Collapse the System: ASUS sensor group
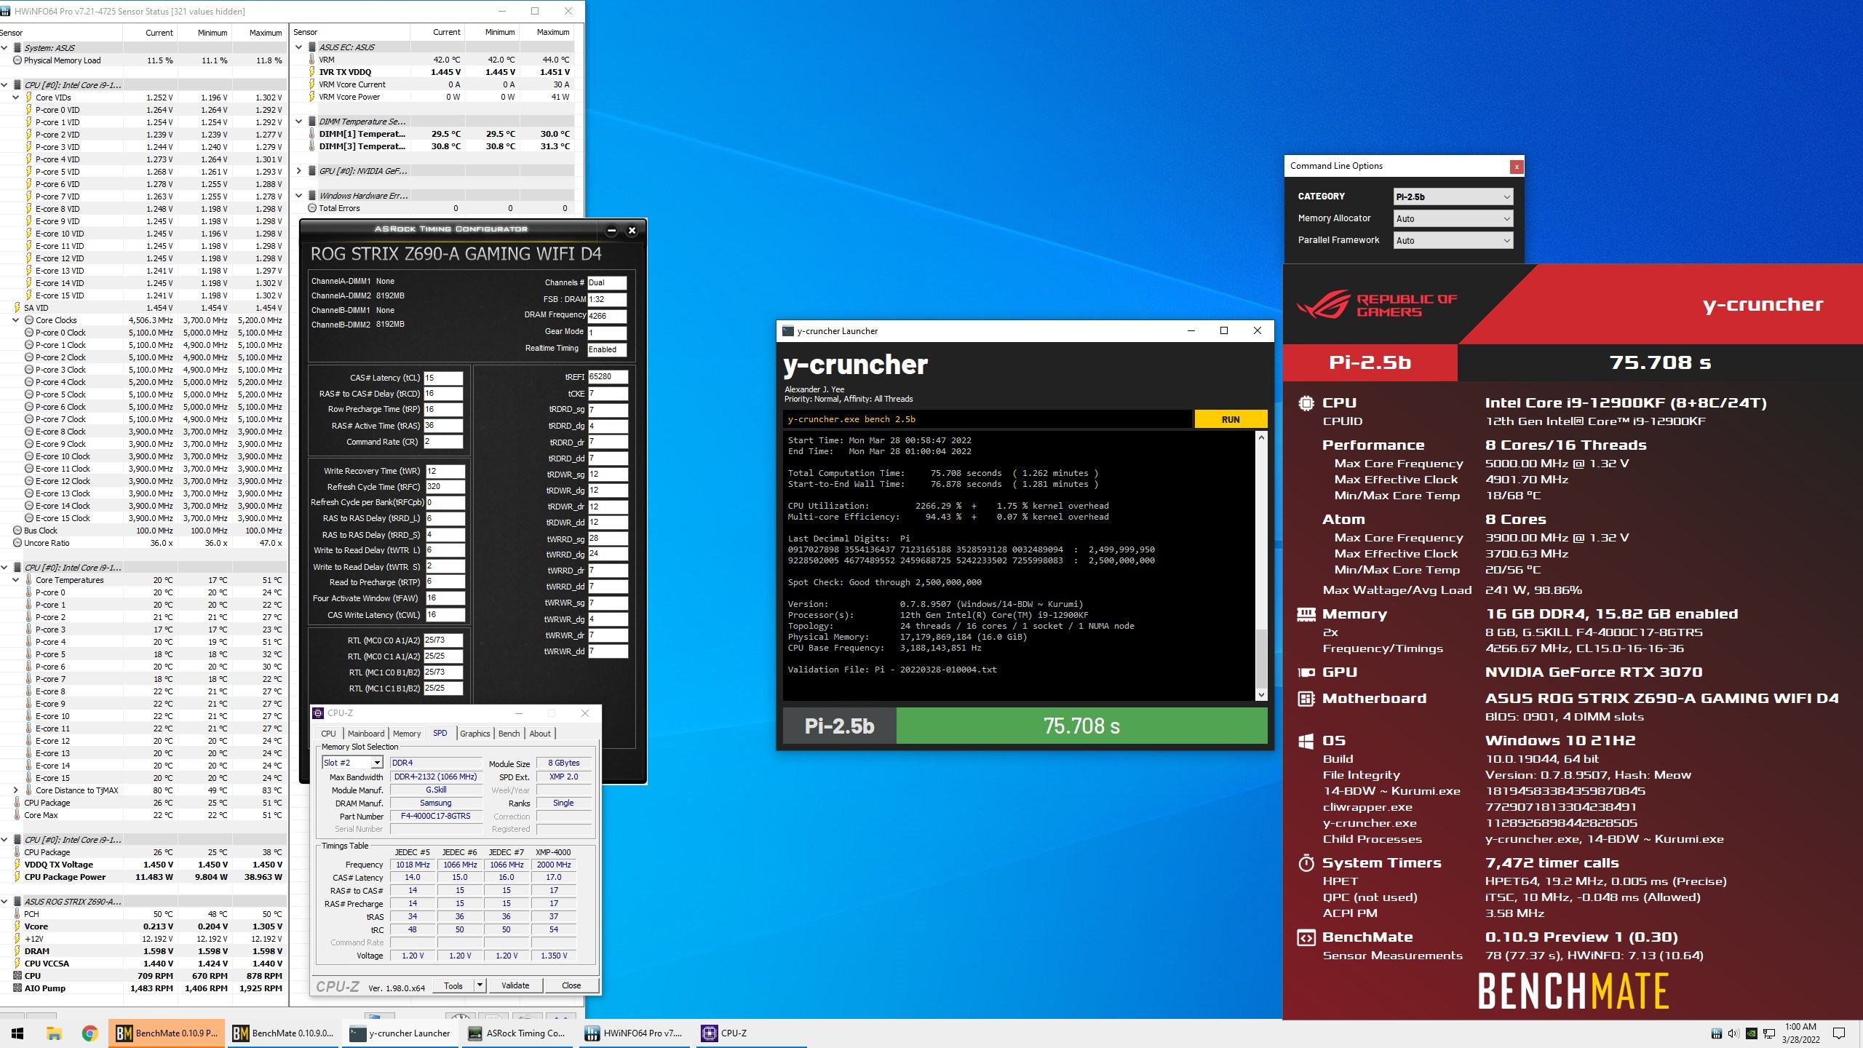The image size is (1863, 1048). click(5, 48)
